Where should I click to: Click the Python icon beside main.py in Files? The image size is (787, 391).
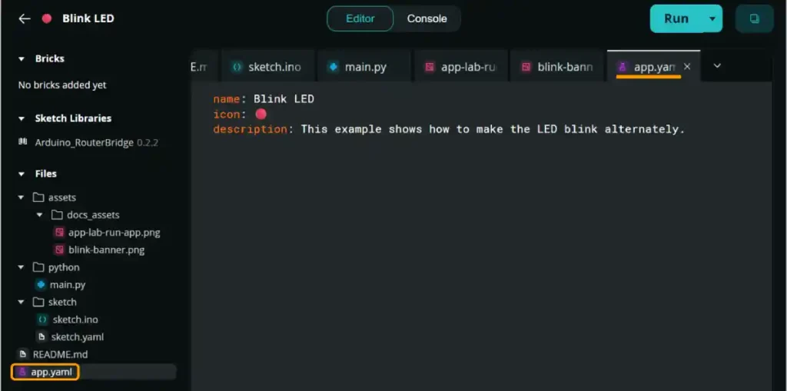click(42, 284)
